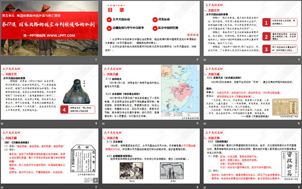Select slide 4 thumbnail with bronze bust

(50, 92)
